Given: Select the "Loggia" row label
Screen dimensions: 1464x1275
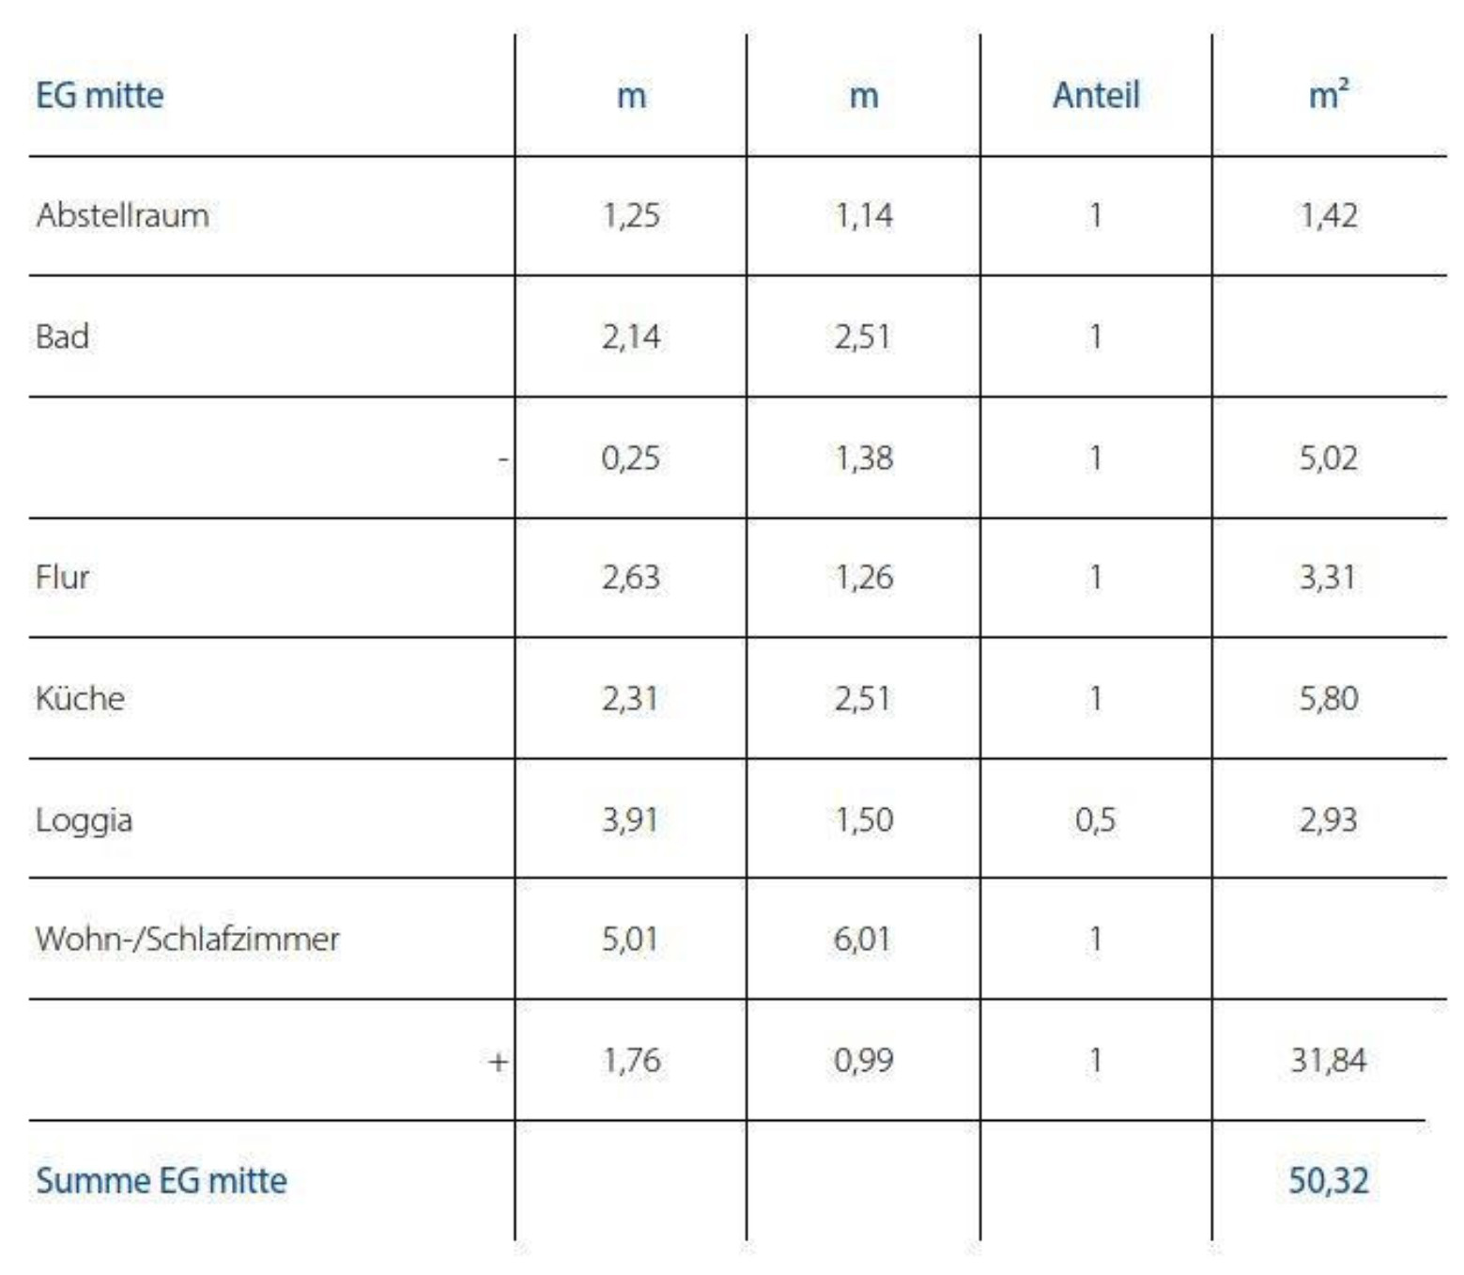Looking at the screenshot, I should pyautogui.click(x=84, y=819).
